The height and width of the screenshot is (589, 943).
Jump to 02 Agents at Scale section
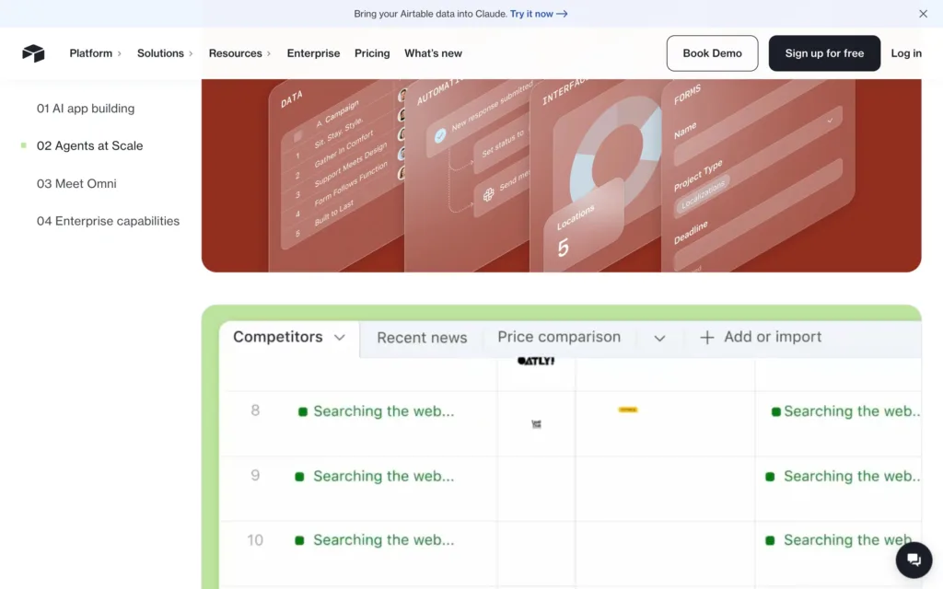89,146
